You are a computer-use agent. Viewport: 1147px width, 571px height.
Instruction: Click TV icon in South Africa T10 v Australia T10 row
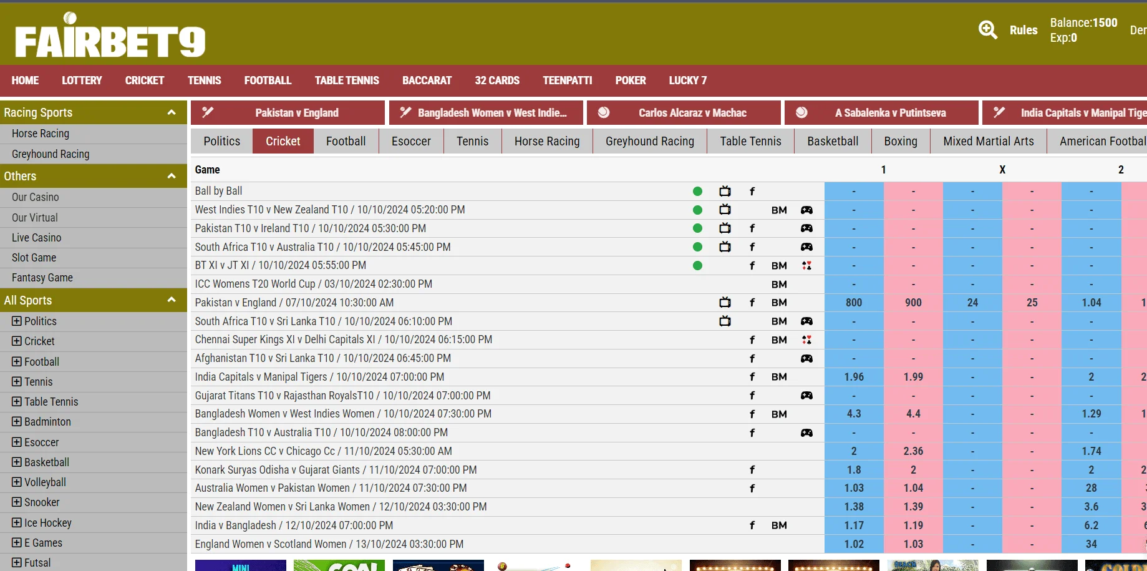click(725, 247)
